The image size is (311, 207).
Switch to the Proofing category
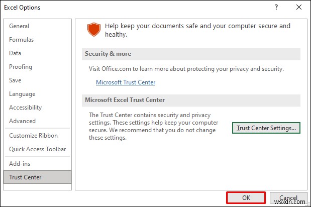[x=21, y=67]
